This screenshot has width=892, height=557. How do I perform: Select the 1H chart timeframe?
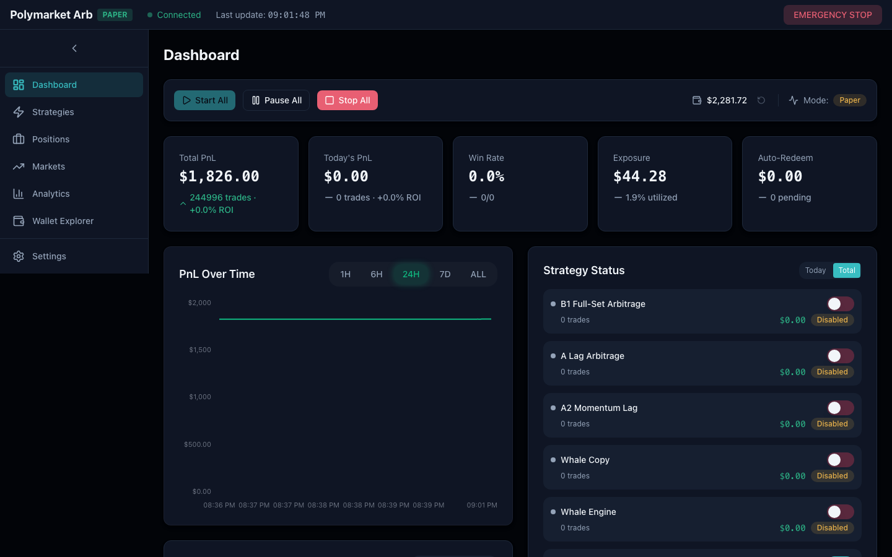[x=346, y=274]
